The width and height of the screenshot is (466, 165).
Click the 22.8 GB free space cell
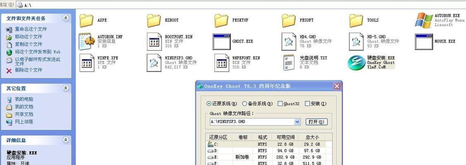[x=286, y=144]
